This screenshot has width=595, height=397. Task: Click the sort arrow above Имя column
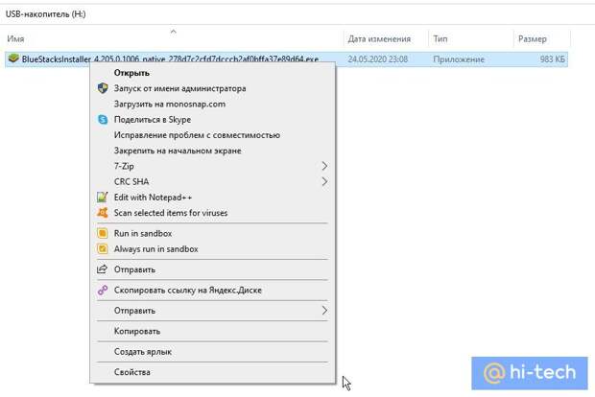pos(174,32)
